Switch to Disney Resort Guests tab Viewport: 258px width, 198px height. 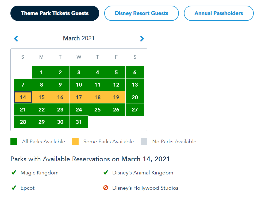[x=141, y=13]
